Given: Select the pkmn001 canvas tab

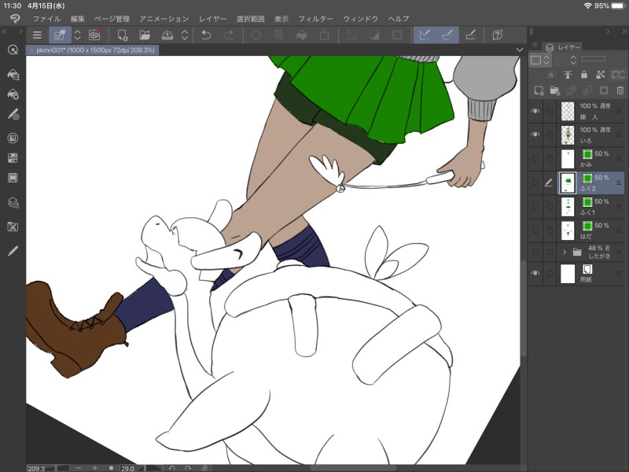Looking at the screenshot, I should coord(93,50).
